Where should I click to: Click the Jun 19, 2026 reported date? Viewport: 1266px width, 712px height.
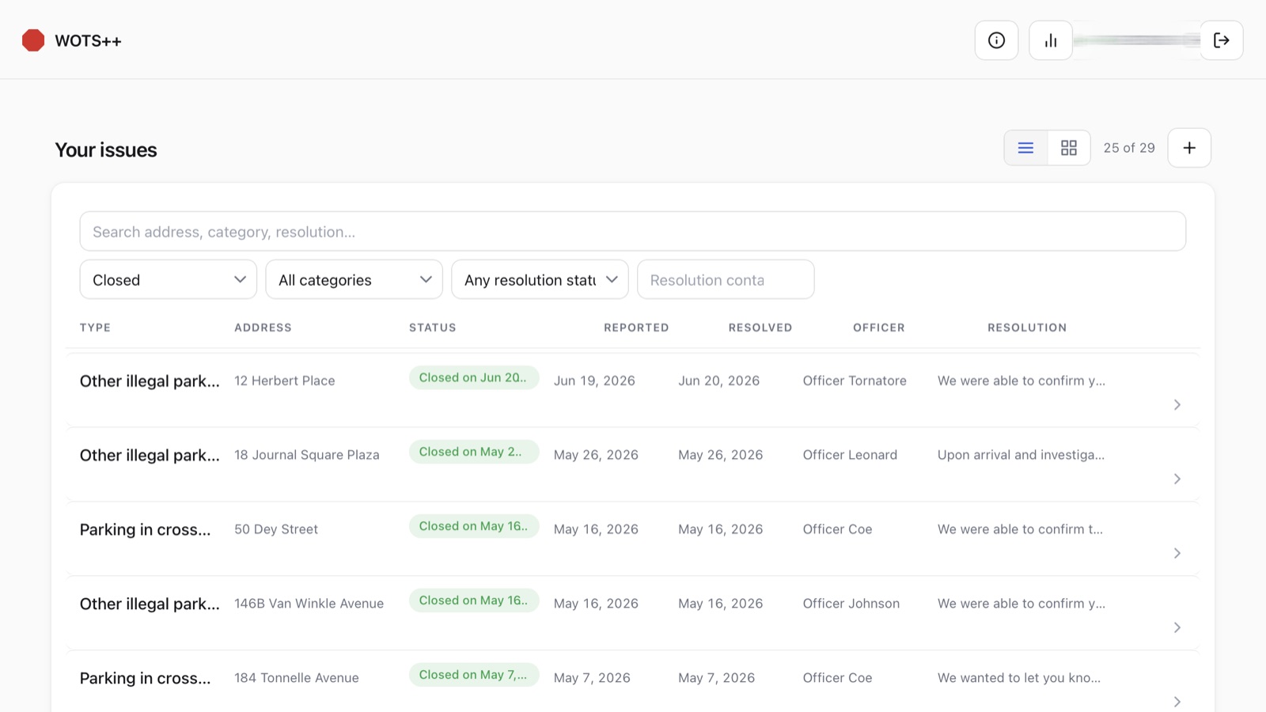point(594,381)
